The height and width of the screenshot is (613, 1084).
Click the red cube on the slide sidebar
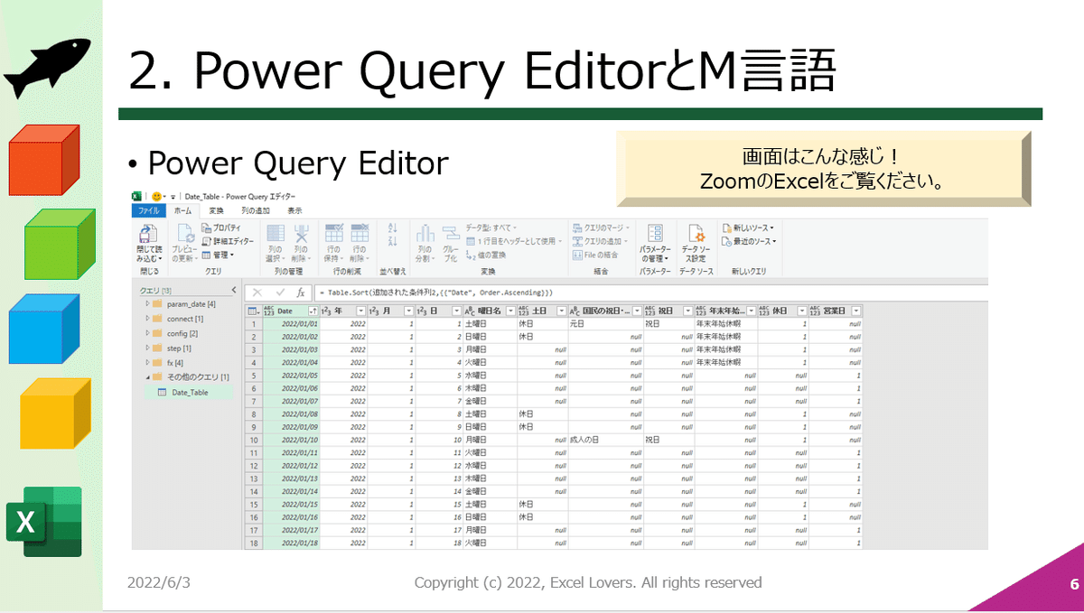44,160
